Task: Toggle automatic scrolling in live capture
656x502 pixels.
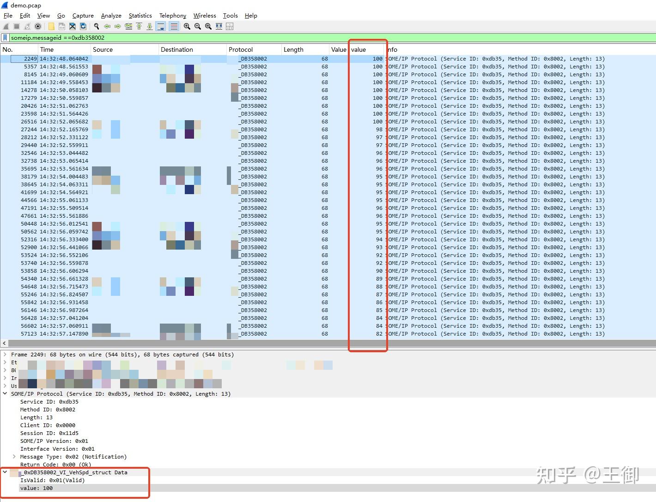Action: (x=160, y=26)
